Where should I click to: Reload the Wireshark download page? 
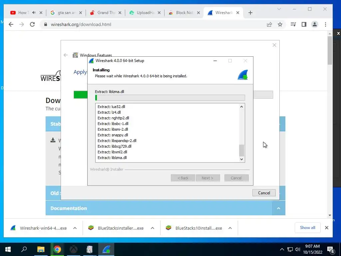(x=32, y=24)
